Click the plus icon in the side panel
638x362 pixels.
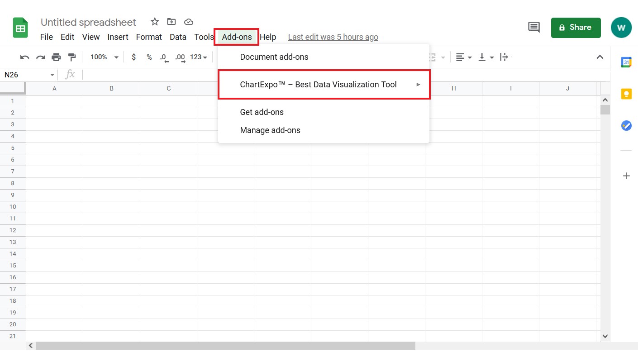tap(626, 176)
